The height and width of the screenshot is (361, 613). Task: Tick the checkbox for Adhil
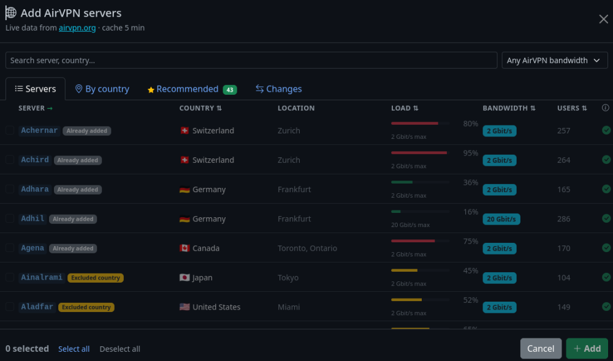(10, 218)
